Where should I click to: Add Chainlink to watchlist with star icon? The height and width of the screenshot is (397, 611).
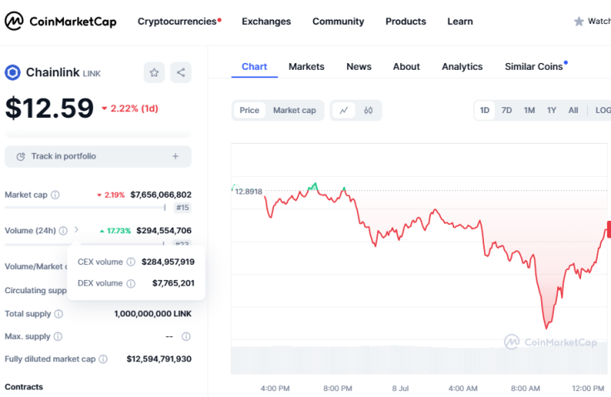[x=154, y=72]
